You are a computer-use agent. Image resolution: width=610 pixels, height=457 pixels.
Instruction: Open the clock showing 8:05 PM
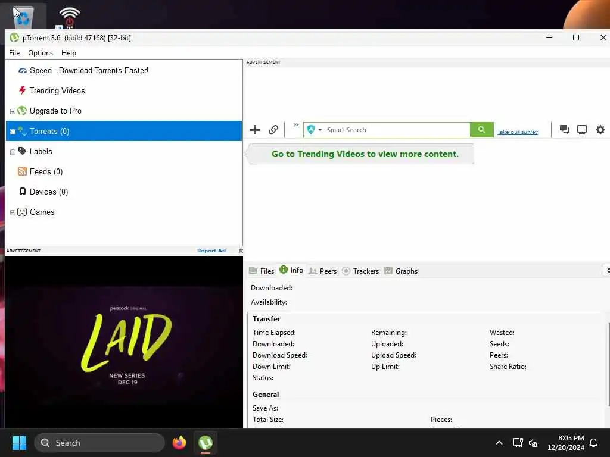point(566,443)
